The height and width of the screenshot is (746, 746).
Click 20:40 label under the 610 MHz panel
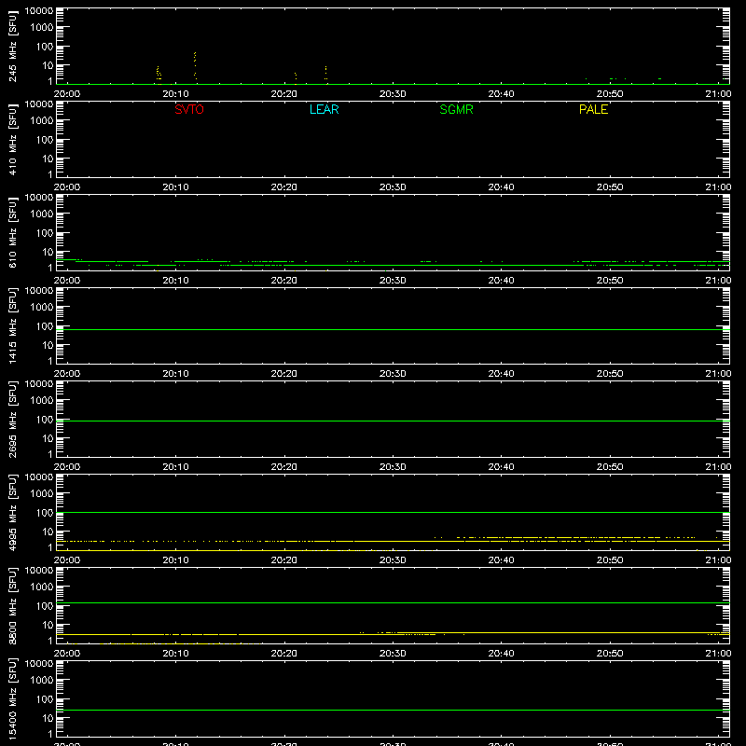(x=501, y=281)
